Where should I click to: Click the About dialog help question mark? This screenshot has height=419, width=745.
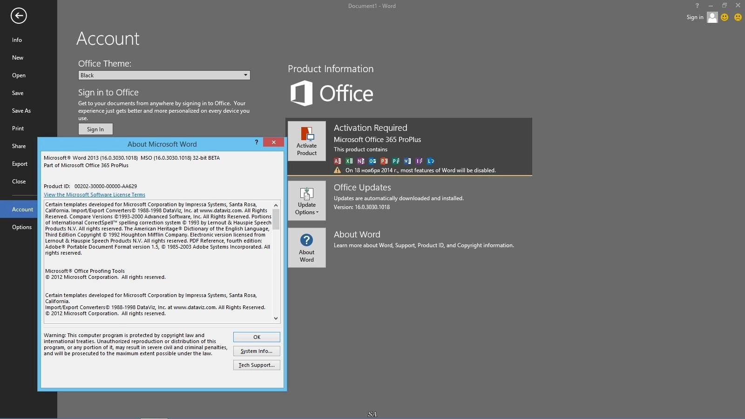(x=257, y=142)
